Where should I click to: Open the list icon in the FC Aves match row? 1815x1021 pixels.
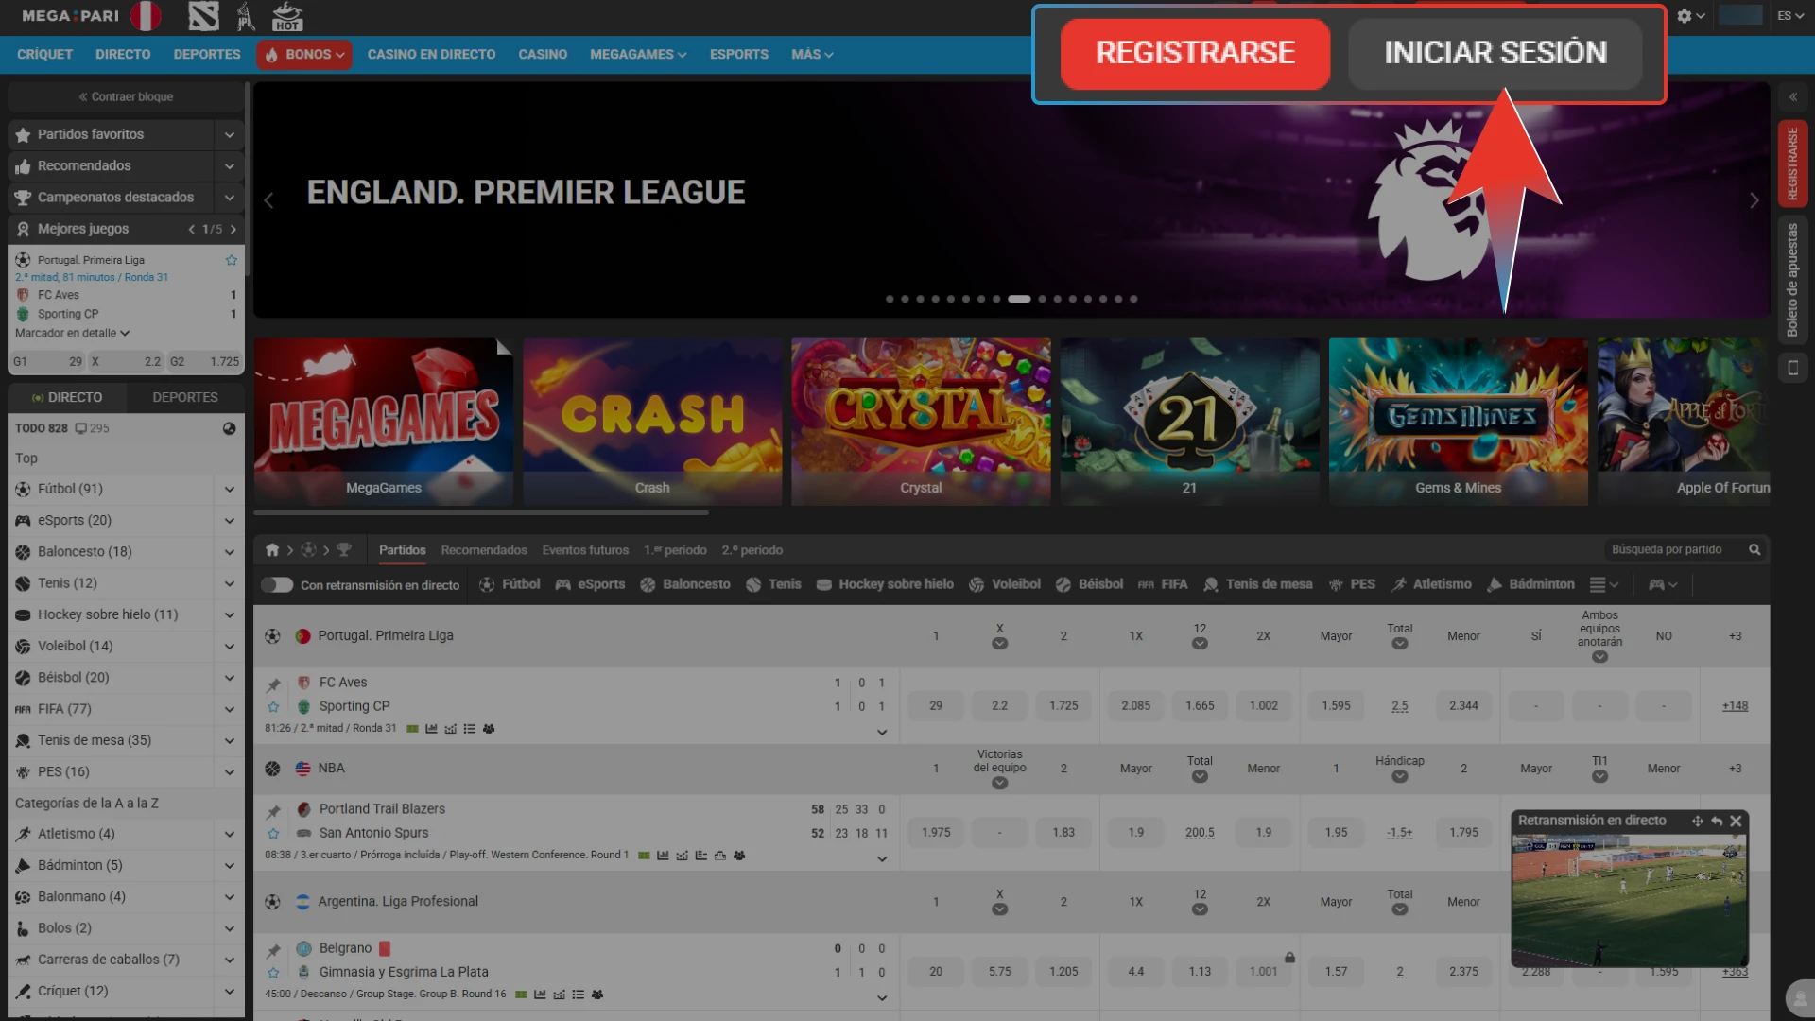(469, 729)
